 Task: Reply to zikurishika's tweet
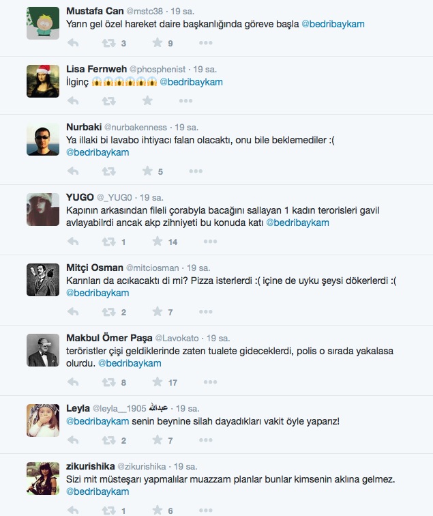tap(73, 511)
